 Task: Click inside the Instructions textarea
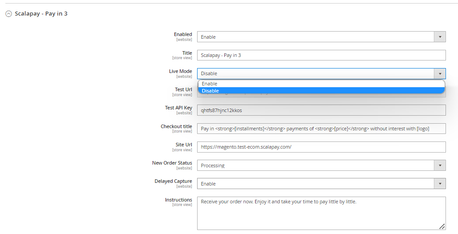(x=321, y=213)
